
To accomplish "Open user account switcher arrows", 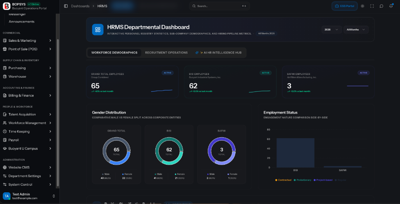I will 54,196.
